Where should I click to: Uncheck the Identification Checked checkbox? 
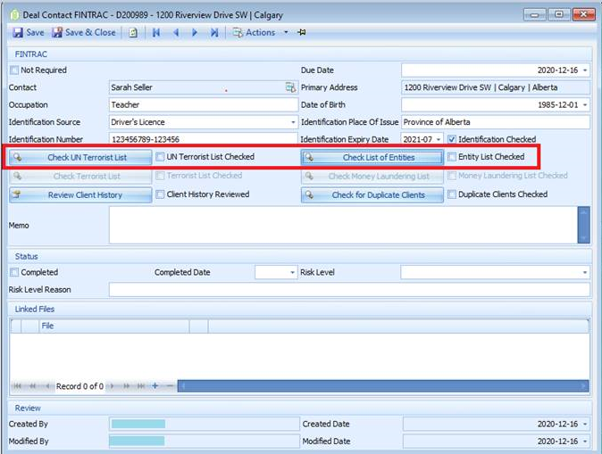(452, 139)
